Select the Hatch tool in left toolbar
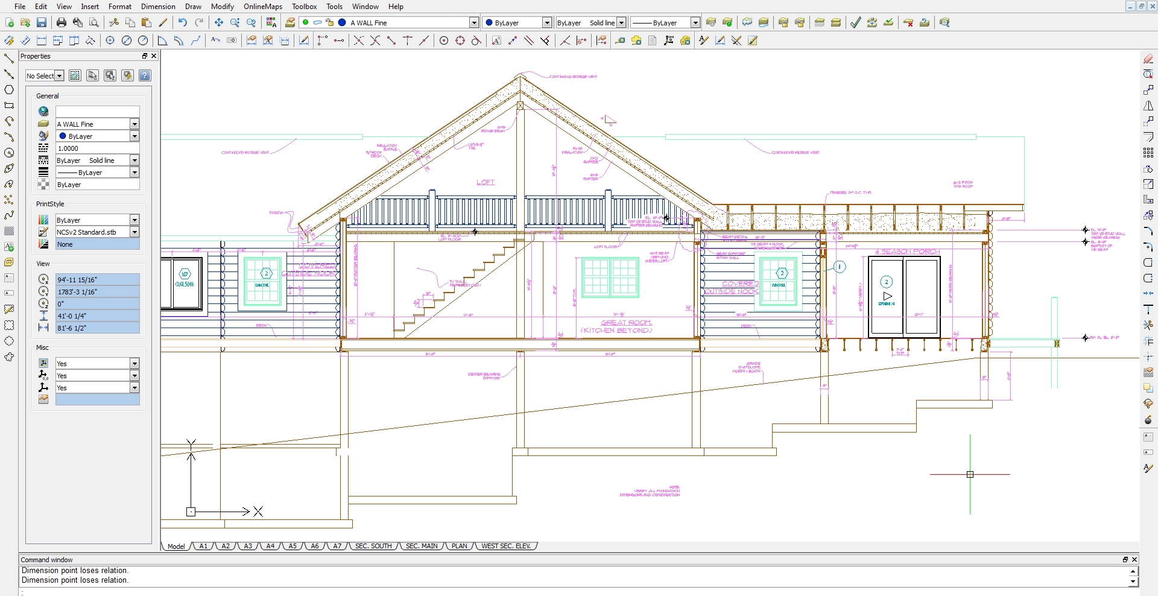Image resolution: width=1158 pixels, height=596 pixels. (9, 231)
